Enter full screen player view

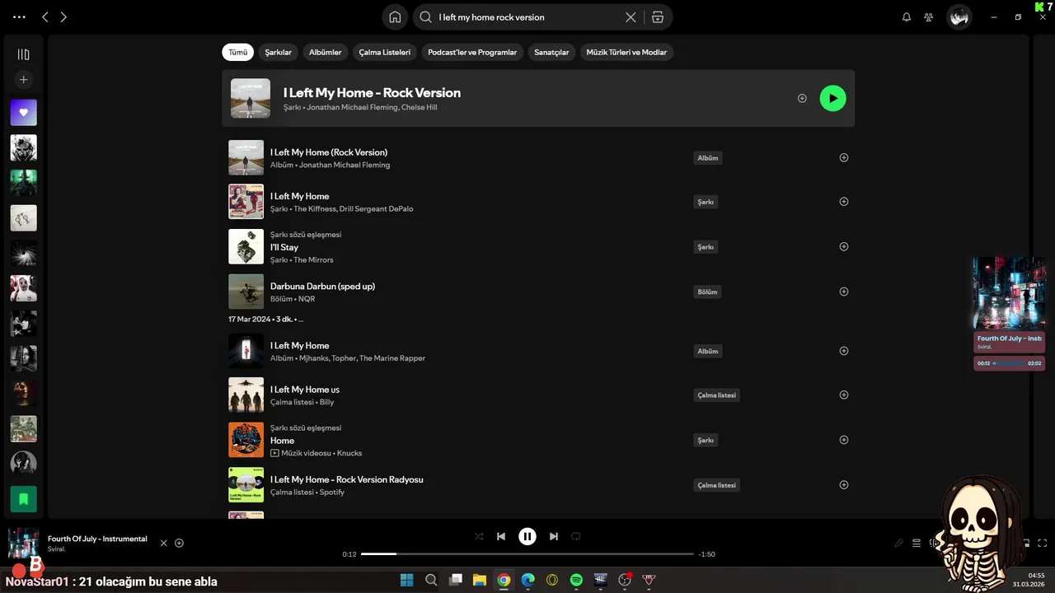[1043, 543]
